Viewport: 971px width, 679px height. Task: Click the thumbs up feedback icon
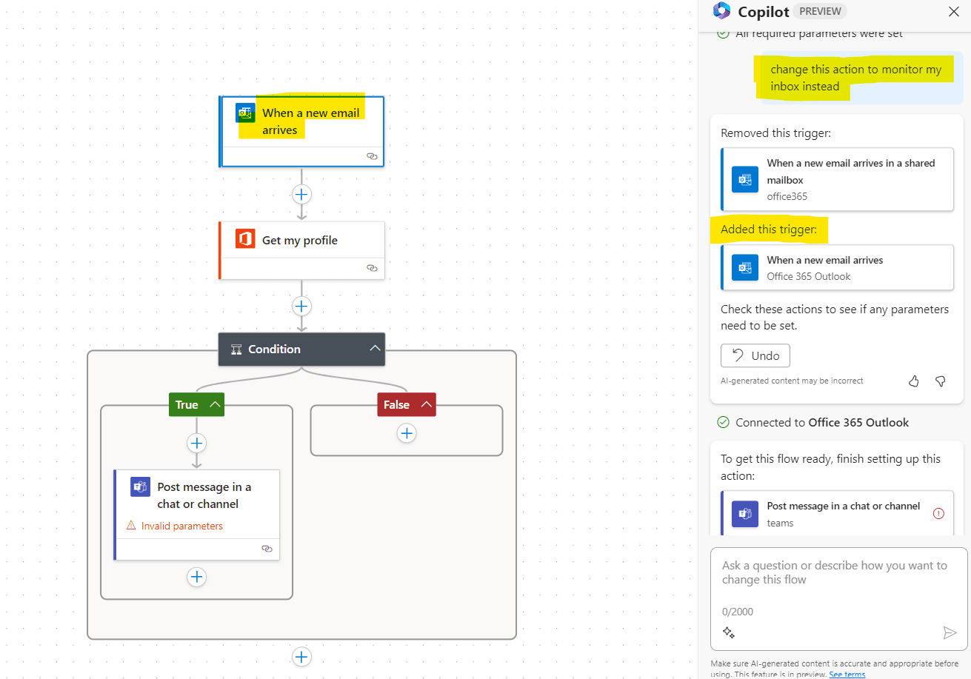(x=913, y=381)
